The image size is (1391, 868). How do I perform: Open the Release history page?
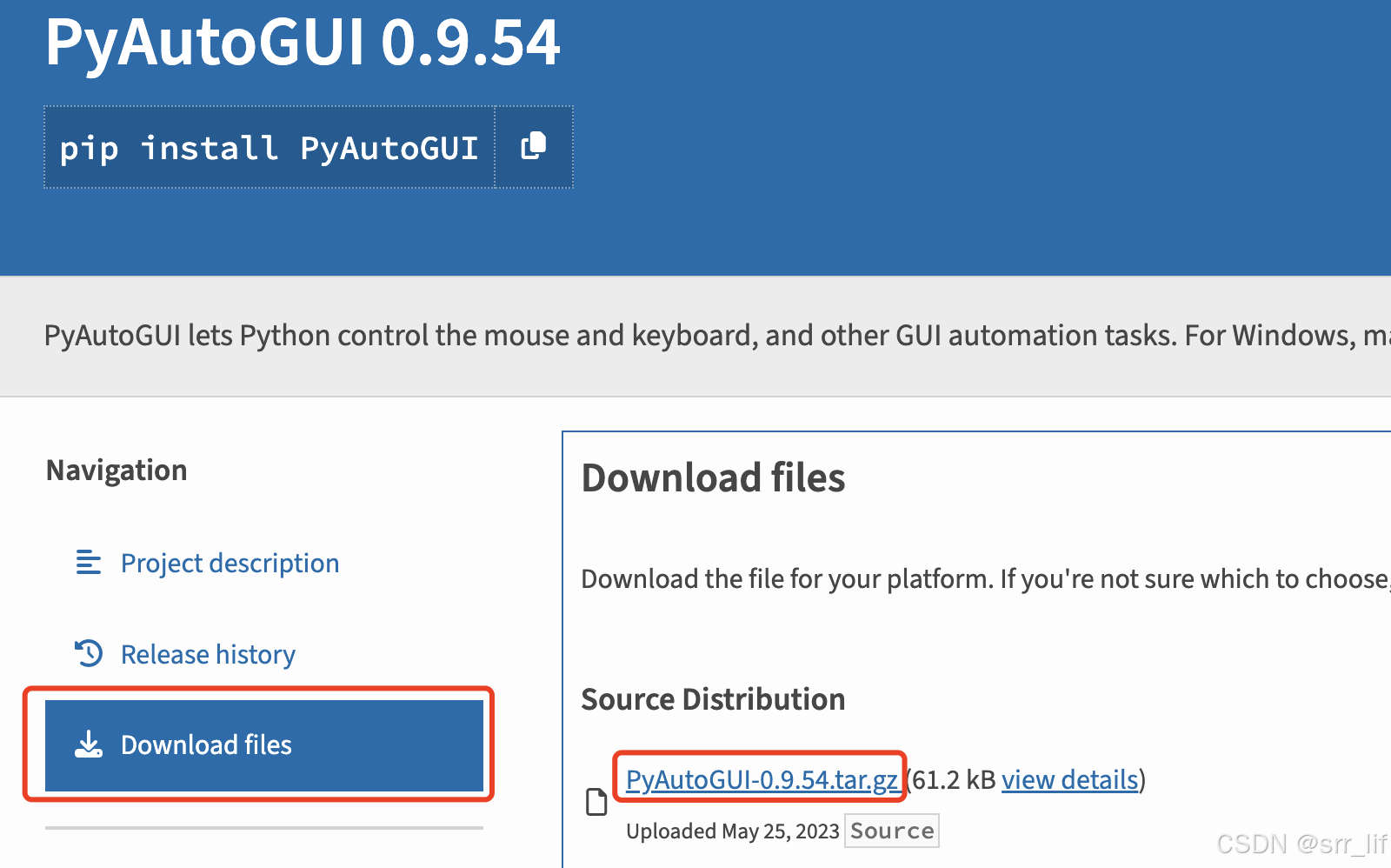[208, 654]
